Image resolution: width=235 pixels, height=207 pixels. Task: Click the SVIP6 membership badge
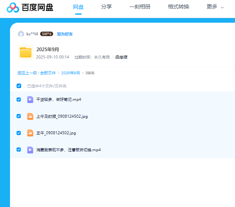click(x=46, y=34)
